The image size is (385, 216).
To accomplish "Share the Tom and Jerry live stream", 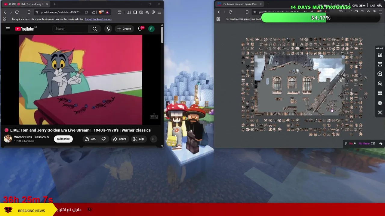I will coord(119,139).
